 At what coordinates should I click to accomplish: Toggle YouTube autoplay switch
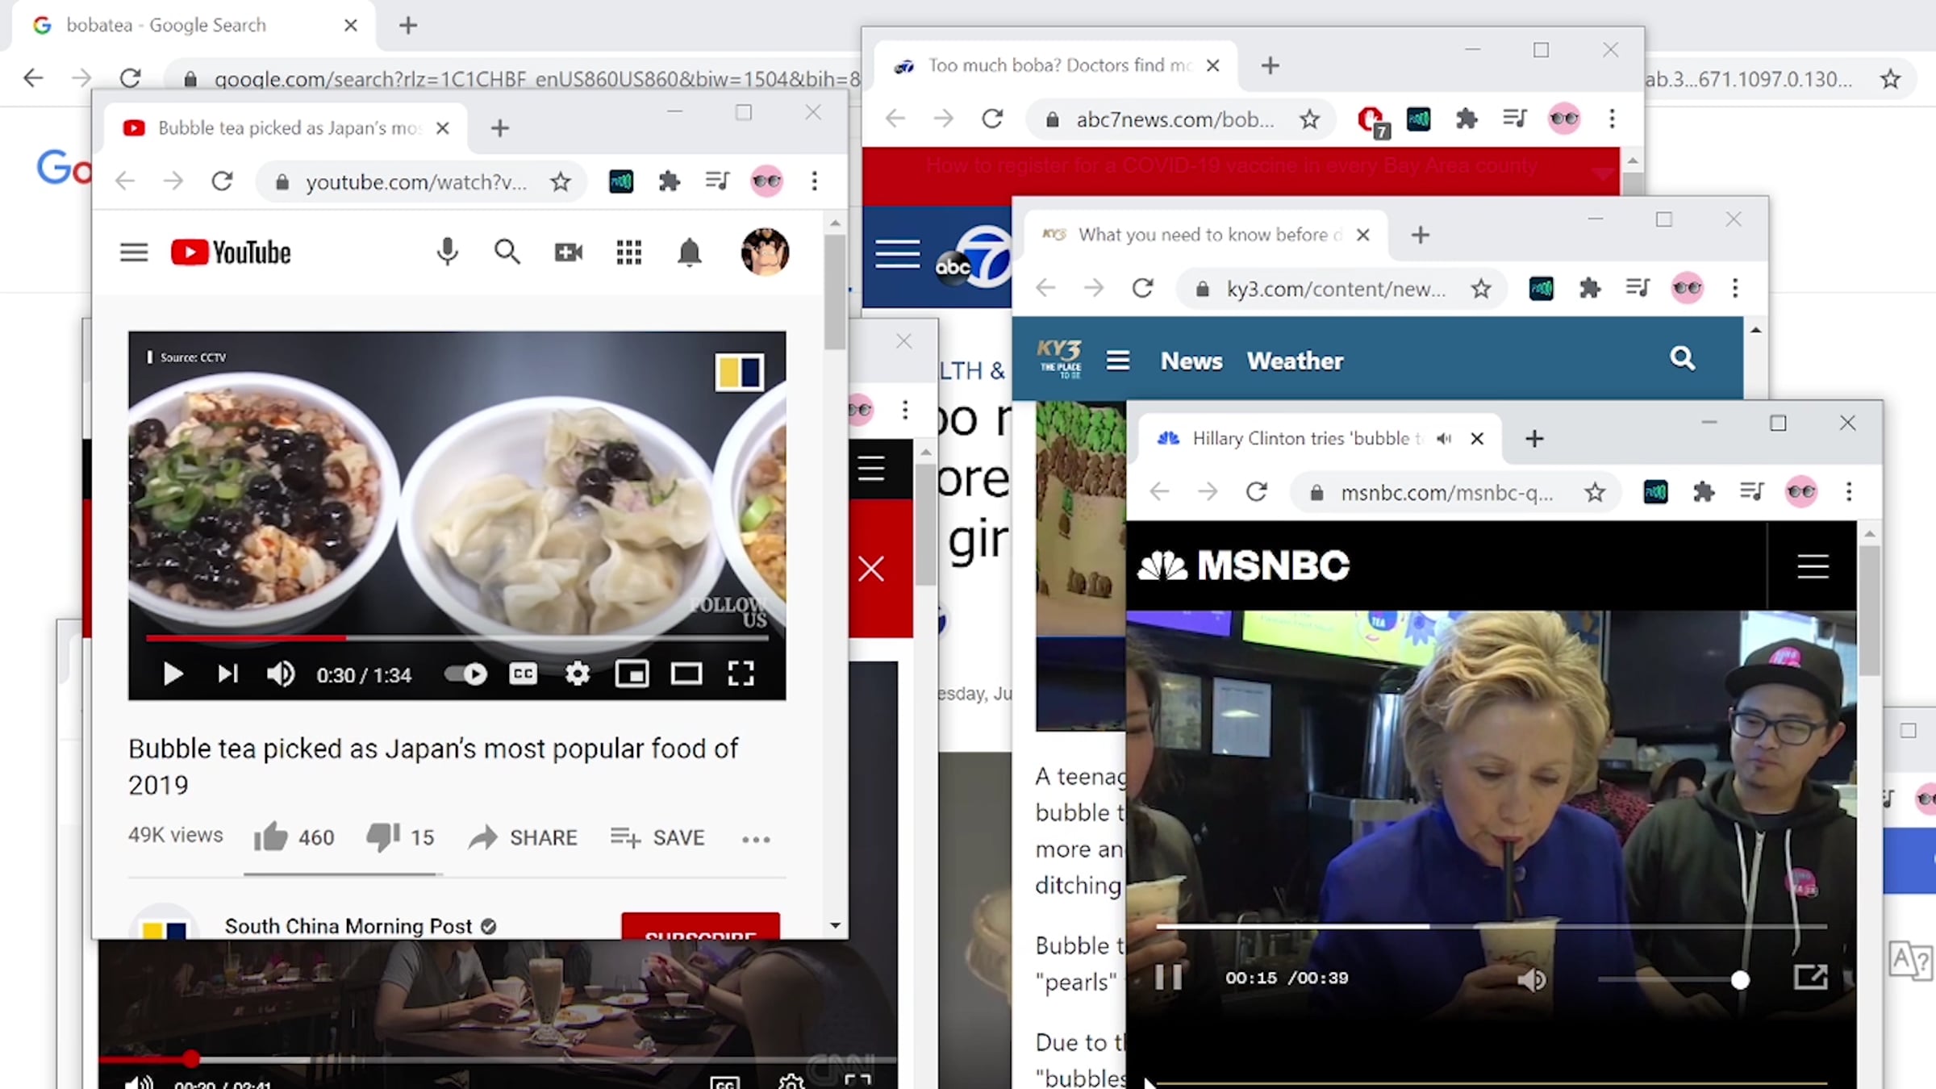point(466,674)
